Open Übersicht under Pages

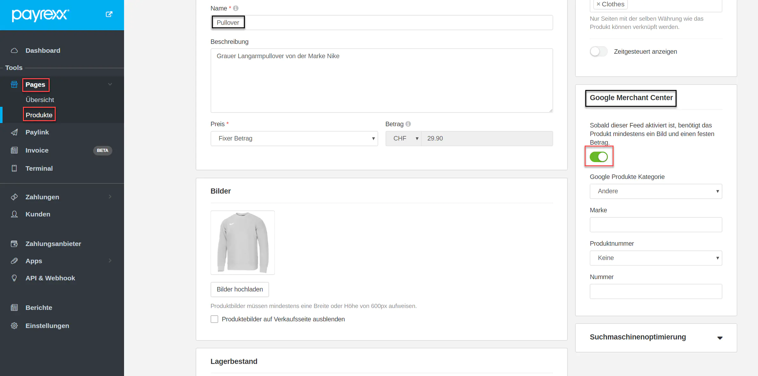[x=40, y=100]
